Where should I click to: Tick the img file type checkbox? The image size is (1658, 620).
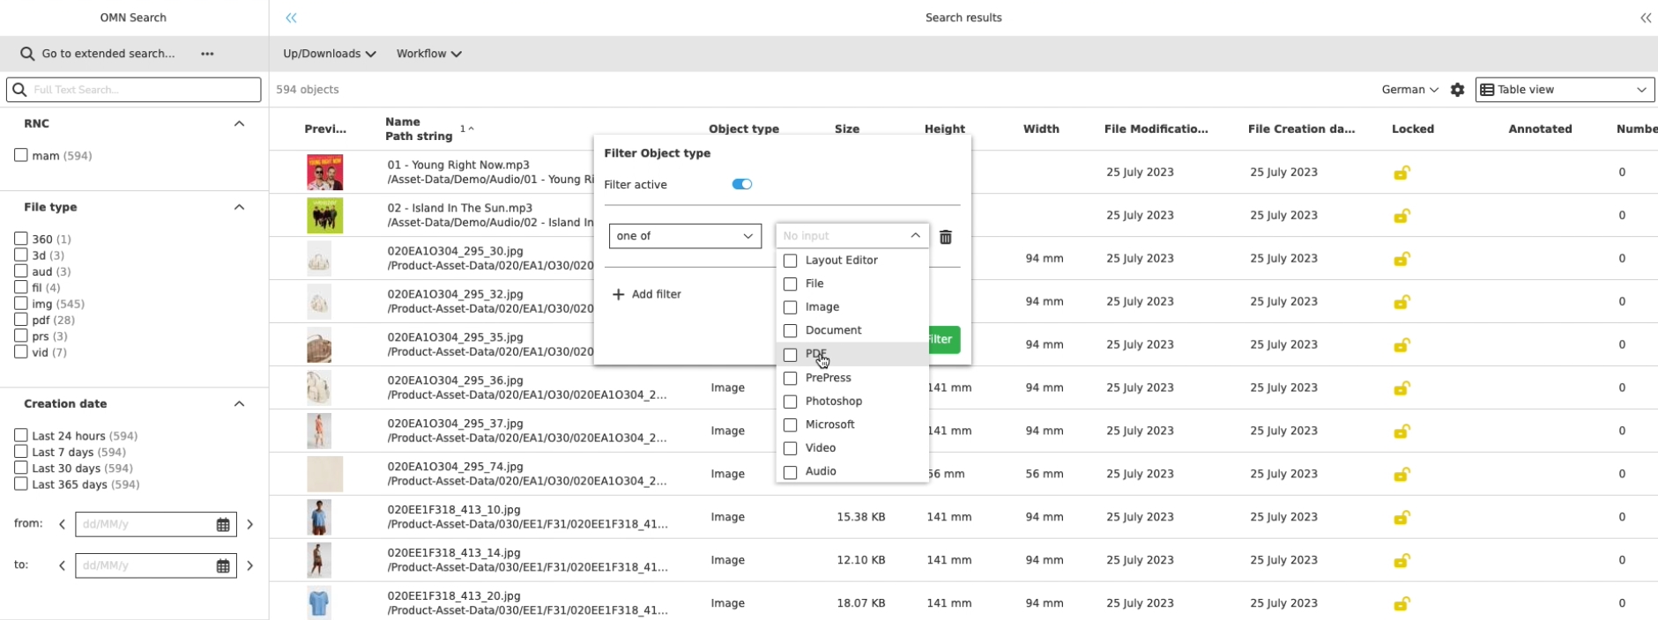[x=21, y=304]
